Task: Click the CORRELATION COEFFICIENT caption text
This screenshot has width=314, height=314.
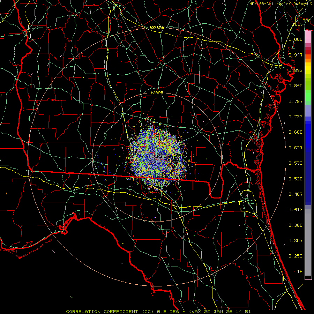Action: click(x=102, y=312)
